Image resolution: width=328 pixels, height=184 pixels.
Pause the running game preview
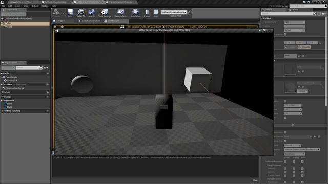(147, 12)
